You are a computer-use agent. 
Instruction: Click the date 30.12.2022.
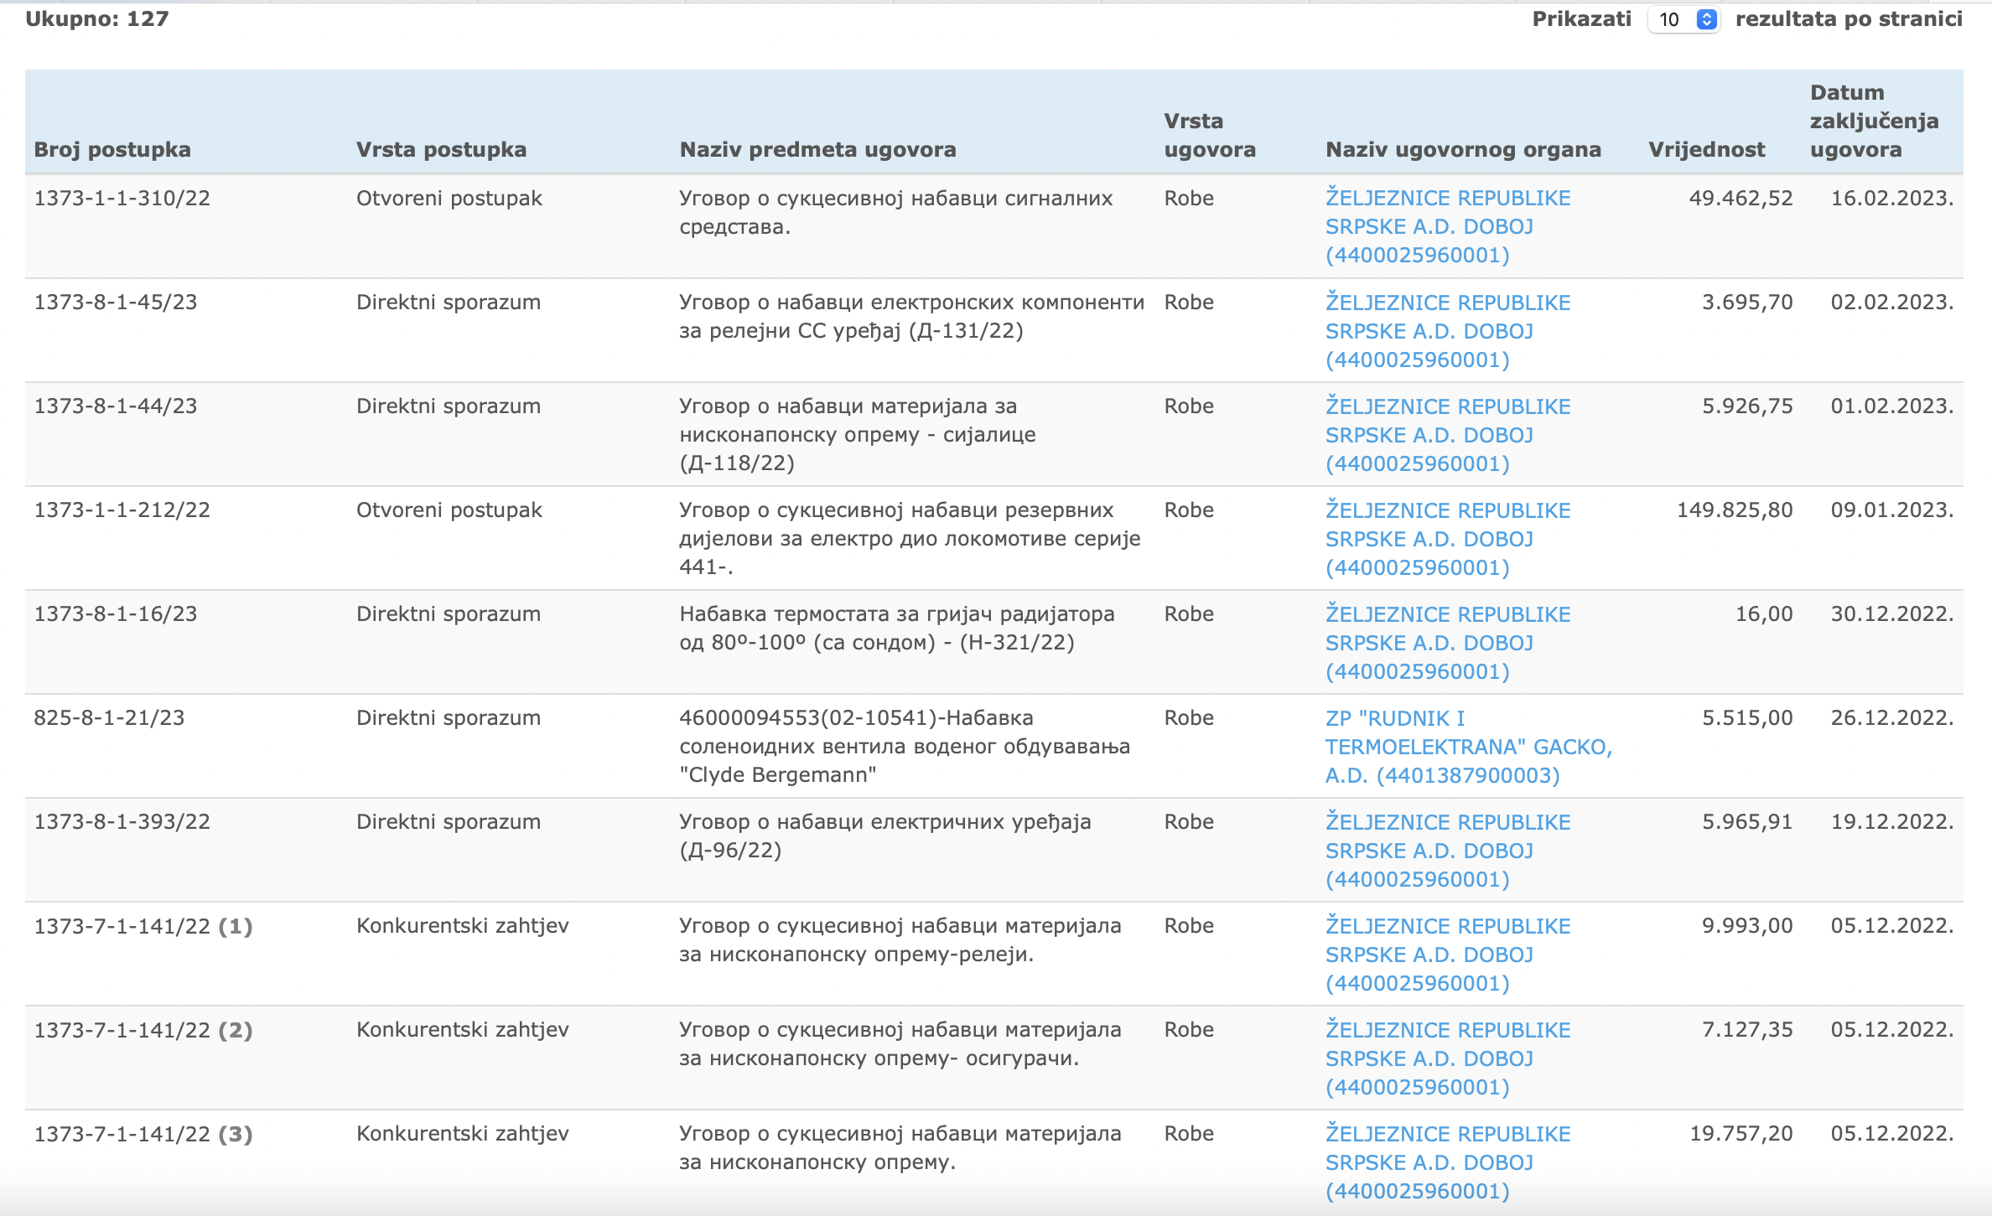[x=1891, y=613]
